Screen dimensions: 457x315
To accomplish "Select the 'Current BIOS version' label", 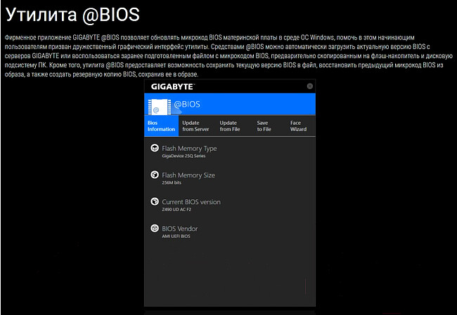I will click(x=191, y=202).
